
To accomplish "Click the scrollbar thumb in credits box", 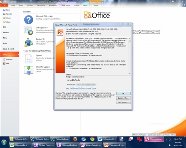I will pos(129,41).
